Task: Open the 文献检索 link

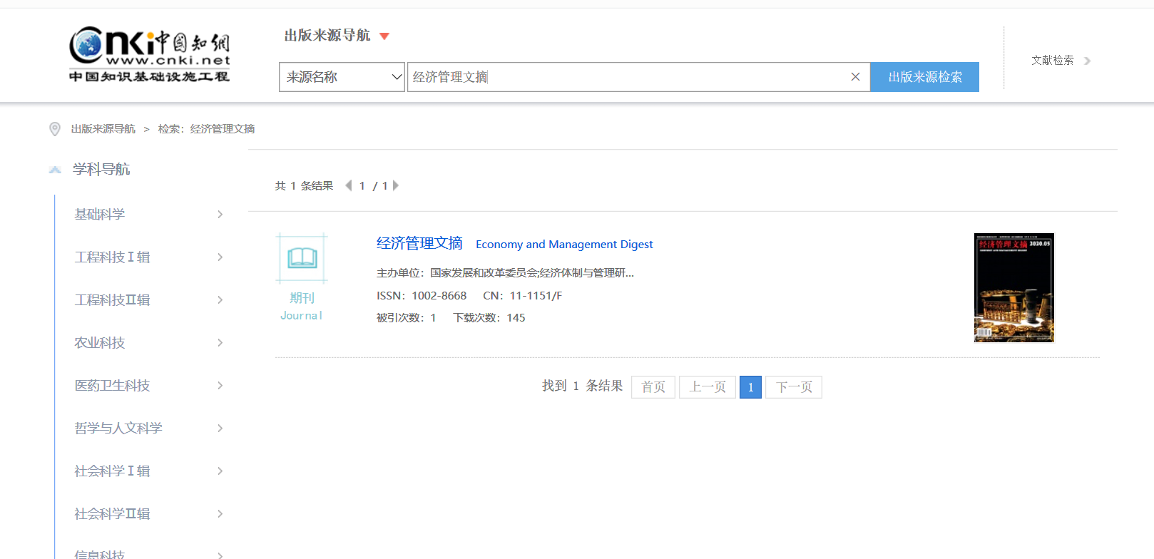Action: (x=1053, y=61)
